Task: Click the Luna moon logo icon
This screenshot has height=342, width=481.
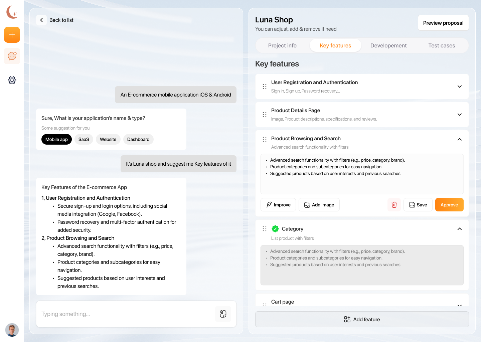Action: pyautogui.click(x=12, y=12)
